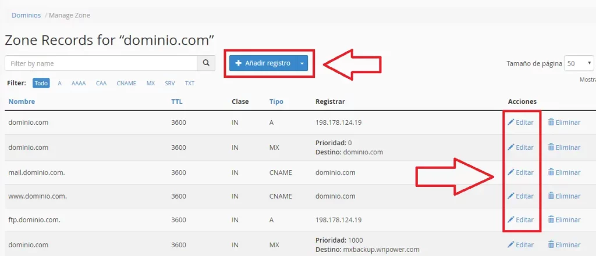Image resolution: width=596 pixels, height=256 pixels.
Task: Sort the table by the TTL column
Action: coord(177,102)
